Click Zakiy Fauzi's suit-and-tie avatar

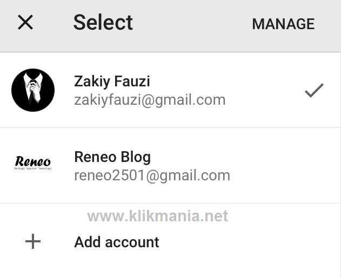click(x=33, y=90)
